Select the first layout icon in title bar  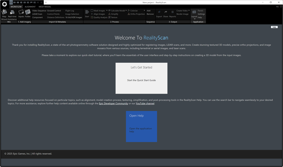11,2
